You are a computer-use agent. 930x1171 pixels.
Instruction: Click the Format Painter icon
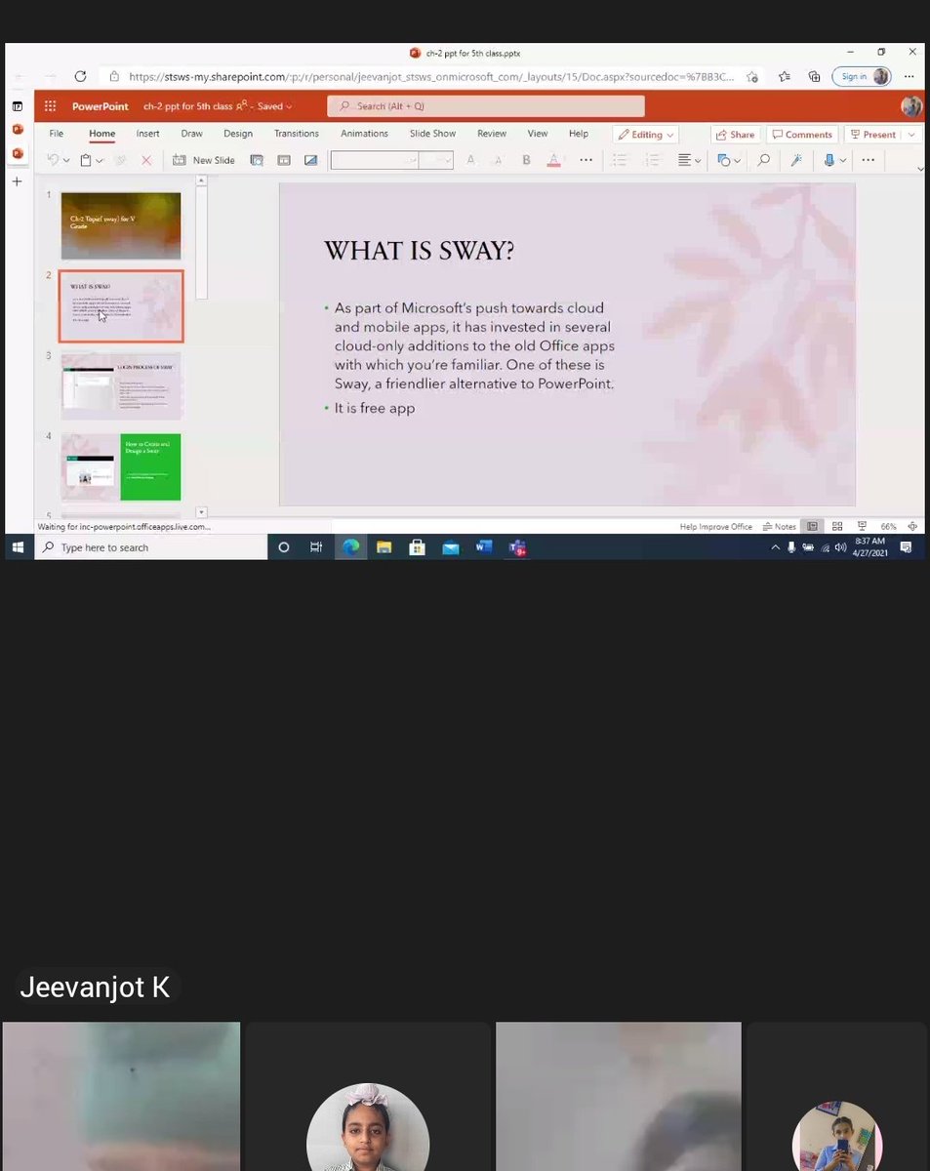[120, 160]
